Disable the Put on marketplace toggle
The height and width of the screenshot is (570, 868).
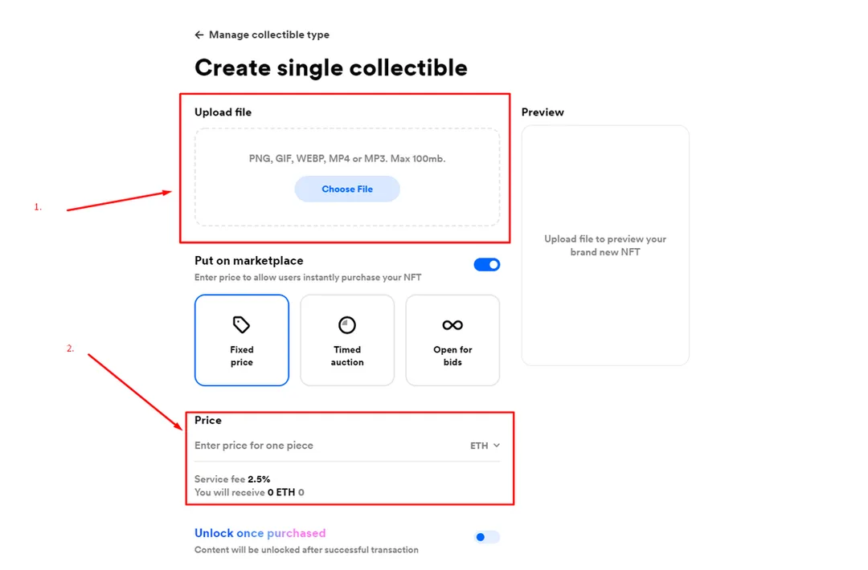pyautogui.click(x=487, y=264)
